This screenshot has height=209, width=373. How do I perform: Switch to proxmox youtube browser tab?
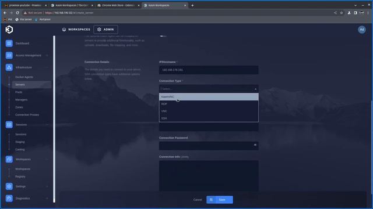pyautogui.click(x=25, y=5)
